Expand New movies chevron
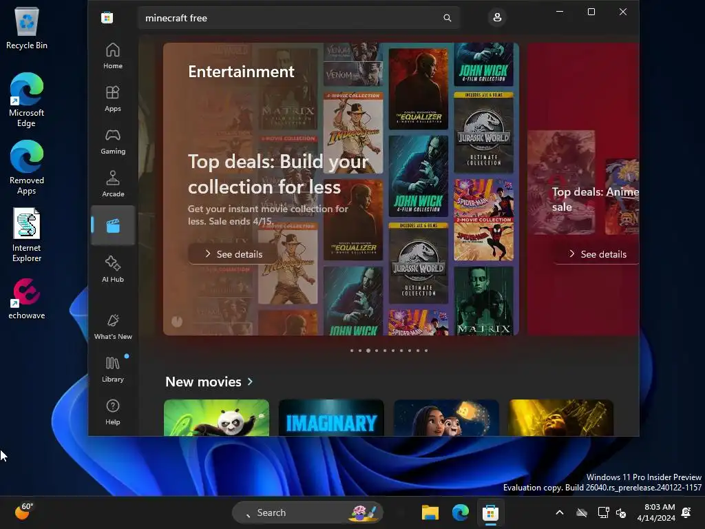This screenshot has height=529, width=705. (x=250, y=382)
